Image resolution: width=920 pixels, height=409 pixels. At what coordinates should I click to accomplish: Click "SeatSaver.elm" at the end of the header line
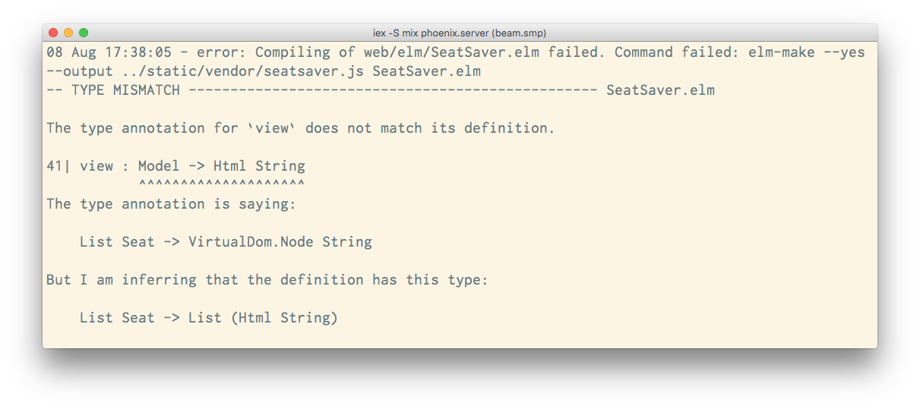coord(660,90)
